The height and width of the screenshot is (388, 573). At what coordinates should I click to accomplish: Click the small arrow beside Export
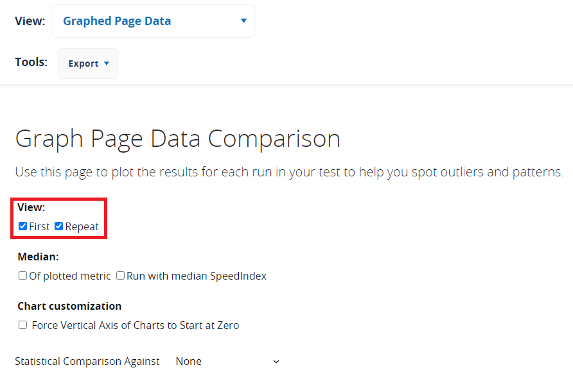(107, 63)
